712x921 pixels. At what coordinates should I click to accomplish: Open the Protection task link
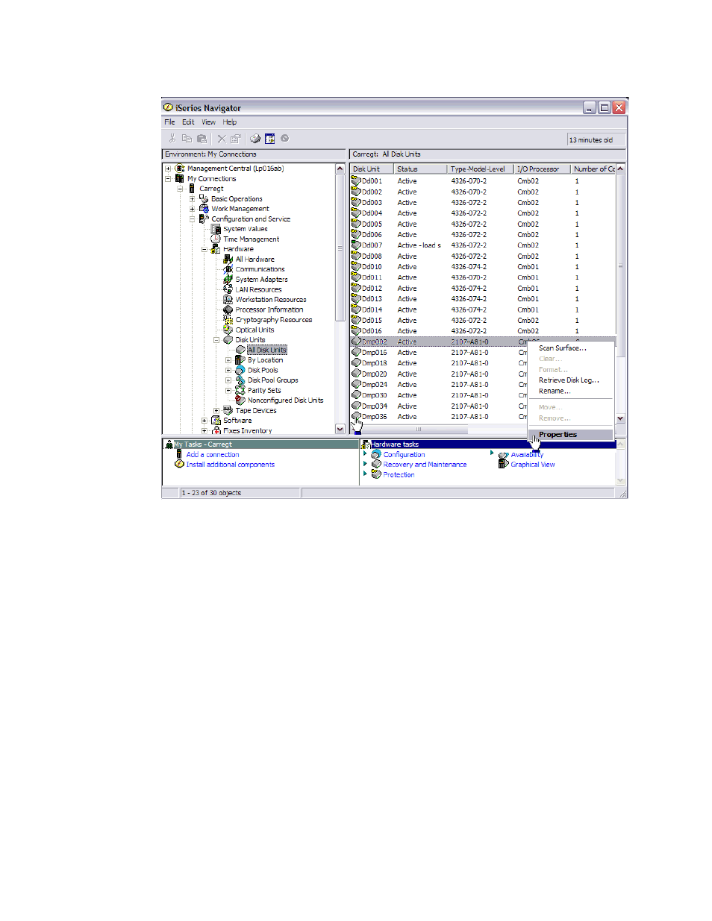399,475
